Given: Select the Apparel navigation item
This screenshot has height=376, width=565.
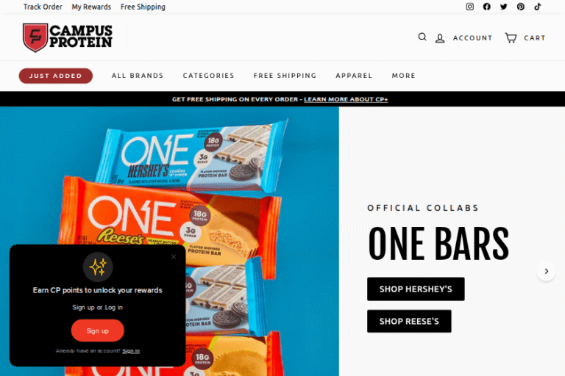Looking at the screenshot, I should 354,76.
